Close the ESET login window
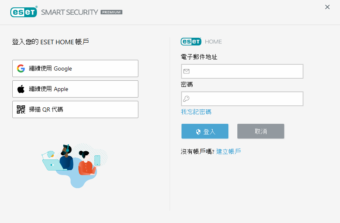This screenshot has width=340, height=223. [327, 7]
